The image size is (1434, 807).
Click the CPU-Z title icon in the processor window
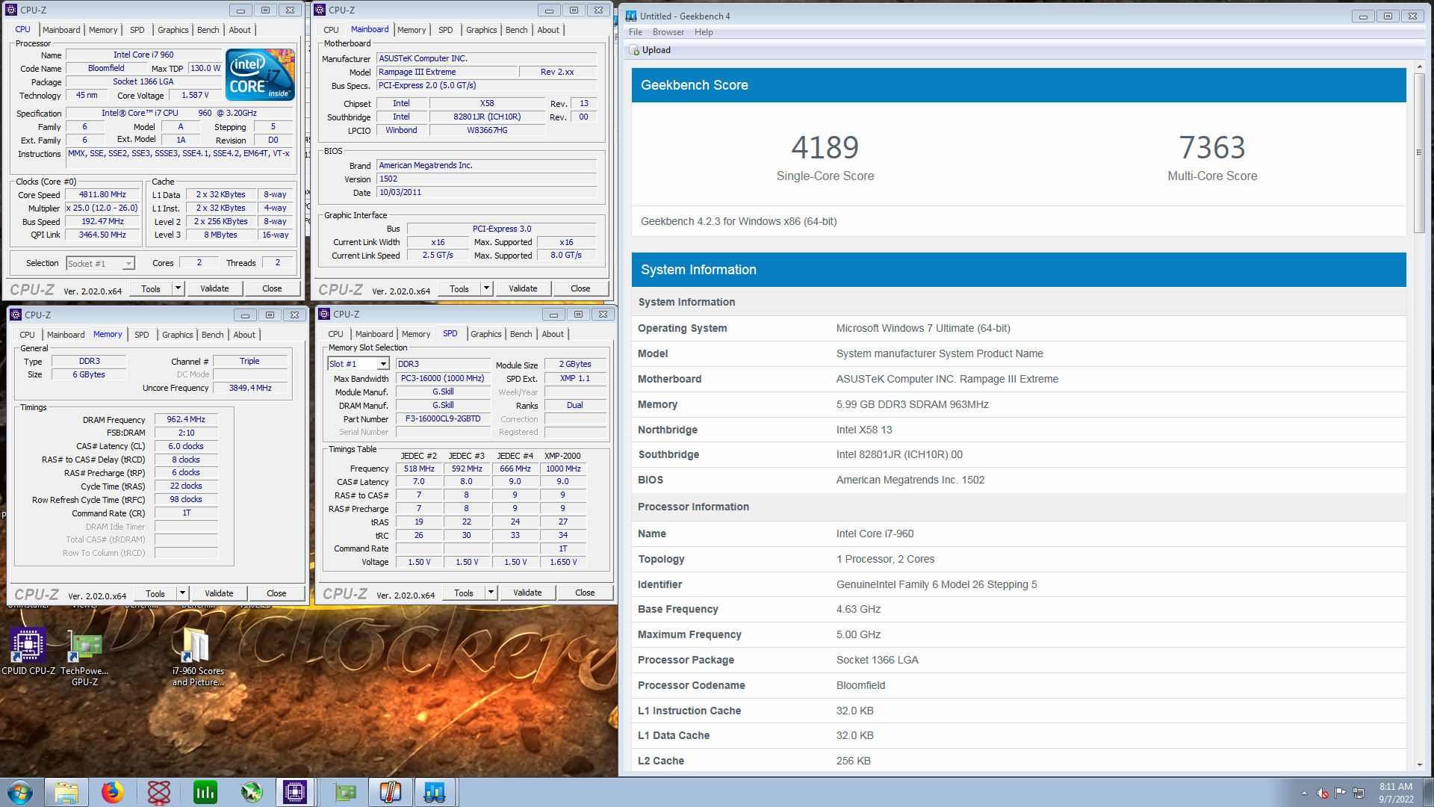(11, 10)
